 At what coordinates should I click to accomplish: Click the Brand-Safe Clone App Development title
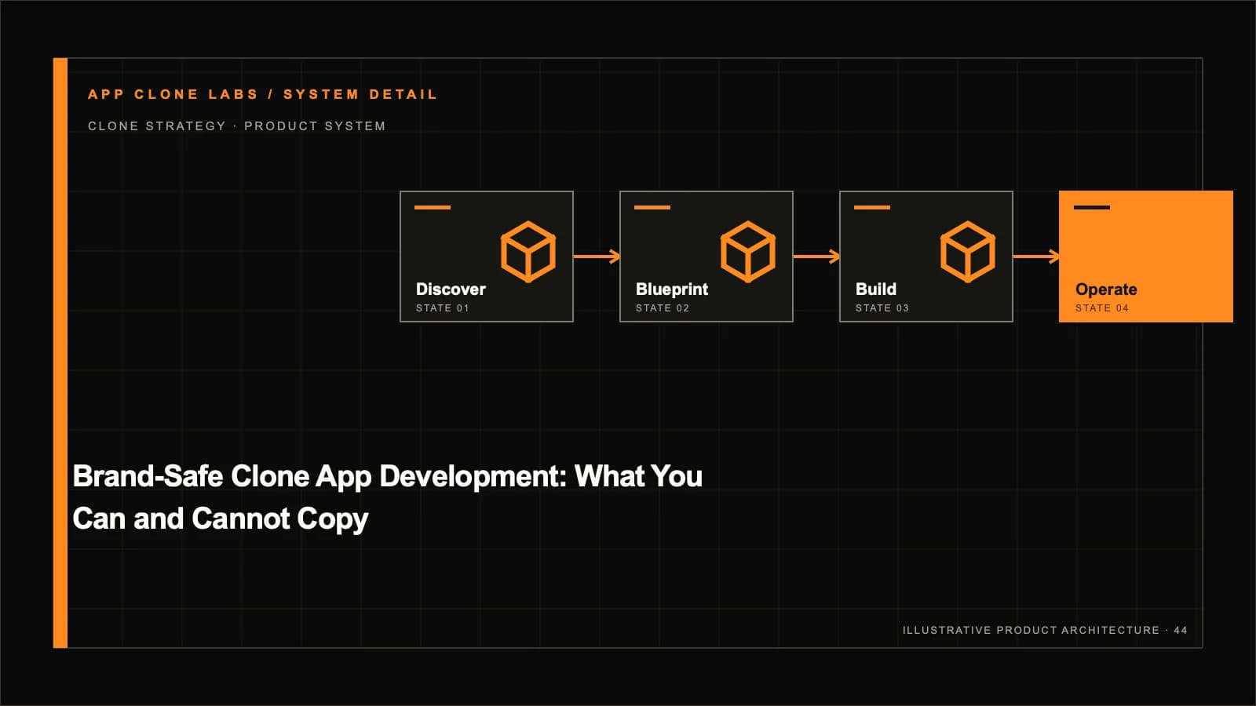[387, 497]
